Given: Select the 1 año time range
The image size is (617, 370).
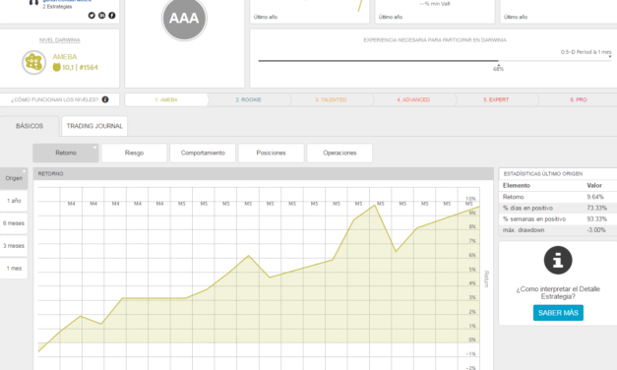Looking at the screenshot, I should tap(14, 201).
